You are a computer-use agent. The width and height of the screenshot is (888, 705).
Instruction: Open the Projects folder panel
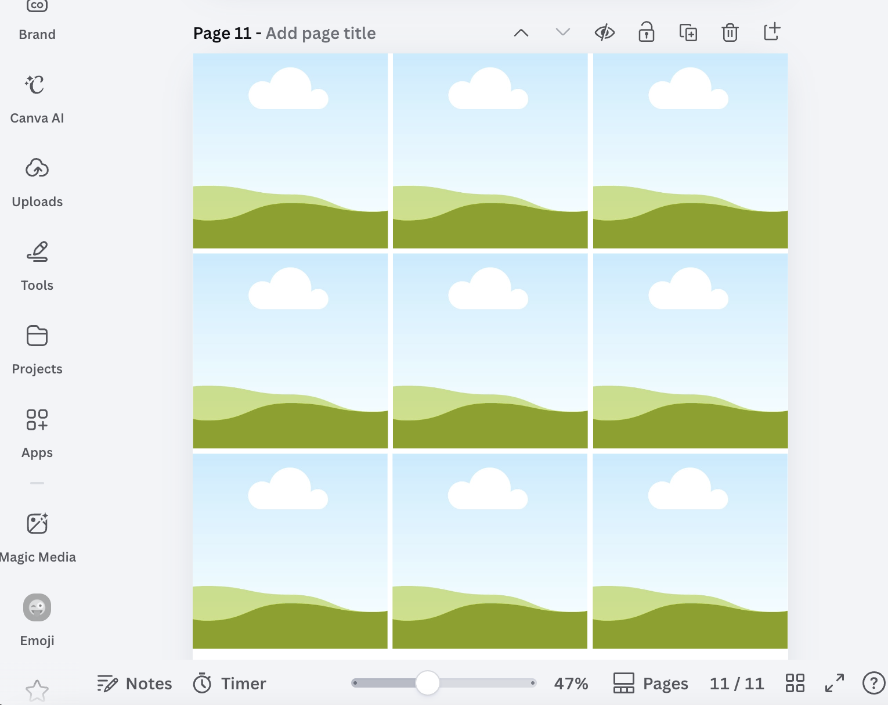coord(37,351)
